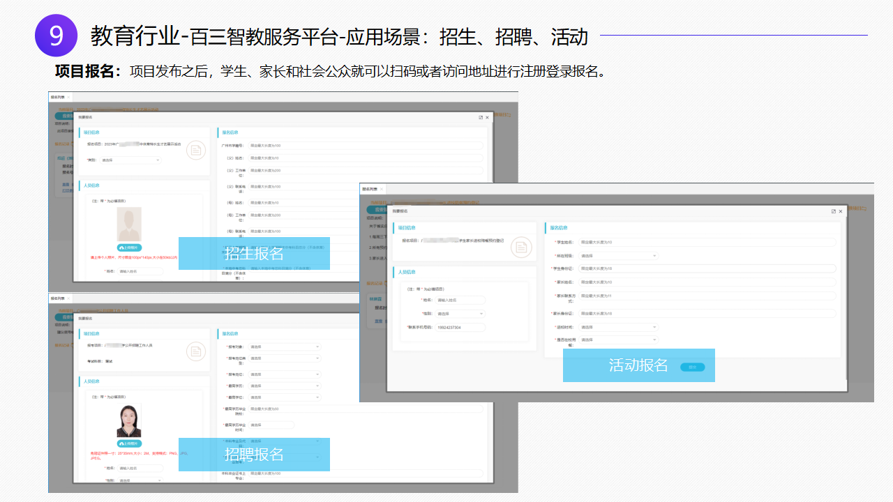Click expand-window icon in activity dialog header
893x502 pixels.
[833, 211]
